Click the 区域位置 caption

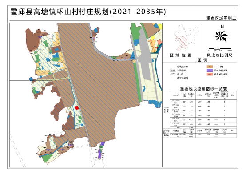[181, 55]
